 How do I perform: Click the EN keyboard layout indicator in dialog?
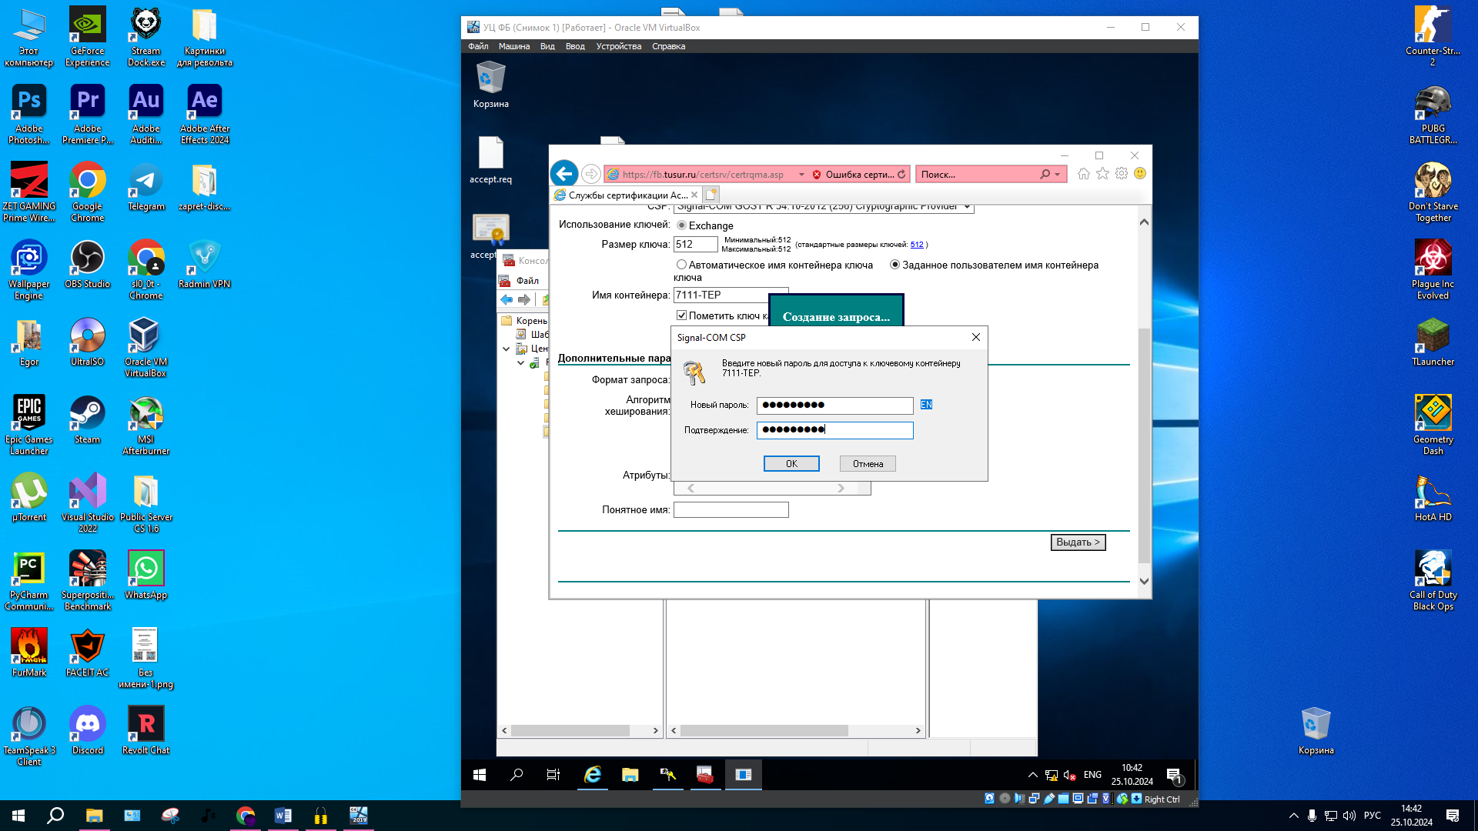(926, 405)
